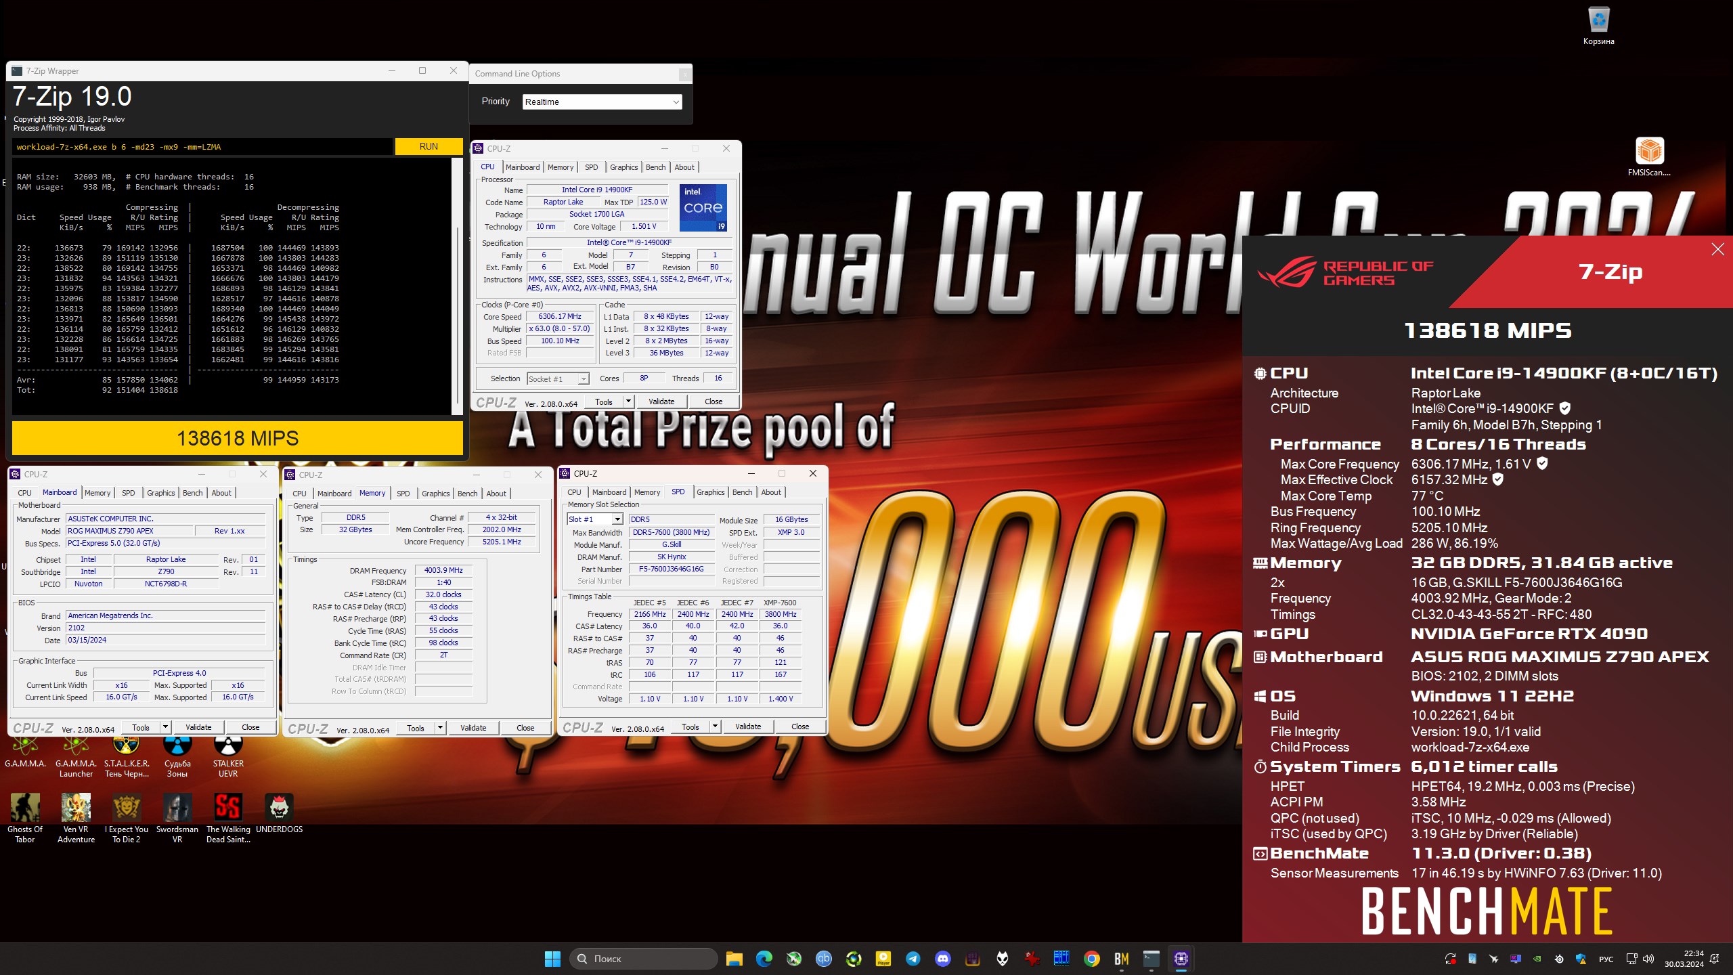
Task: Expand Tools arrow in SPD CPU-Z window
Action: pyautogui.click(x=715, y=727)
